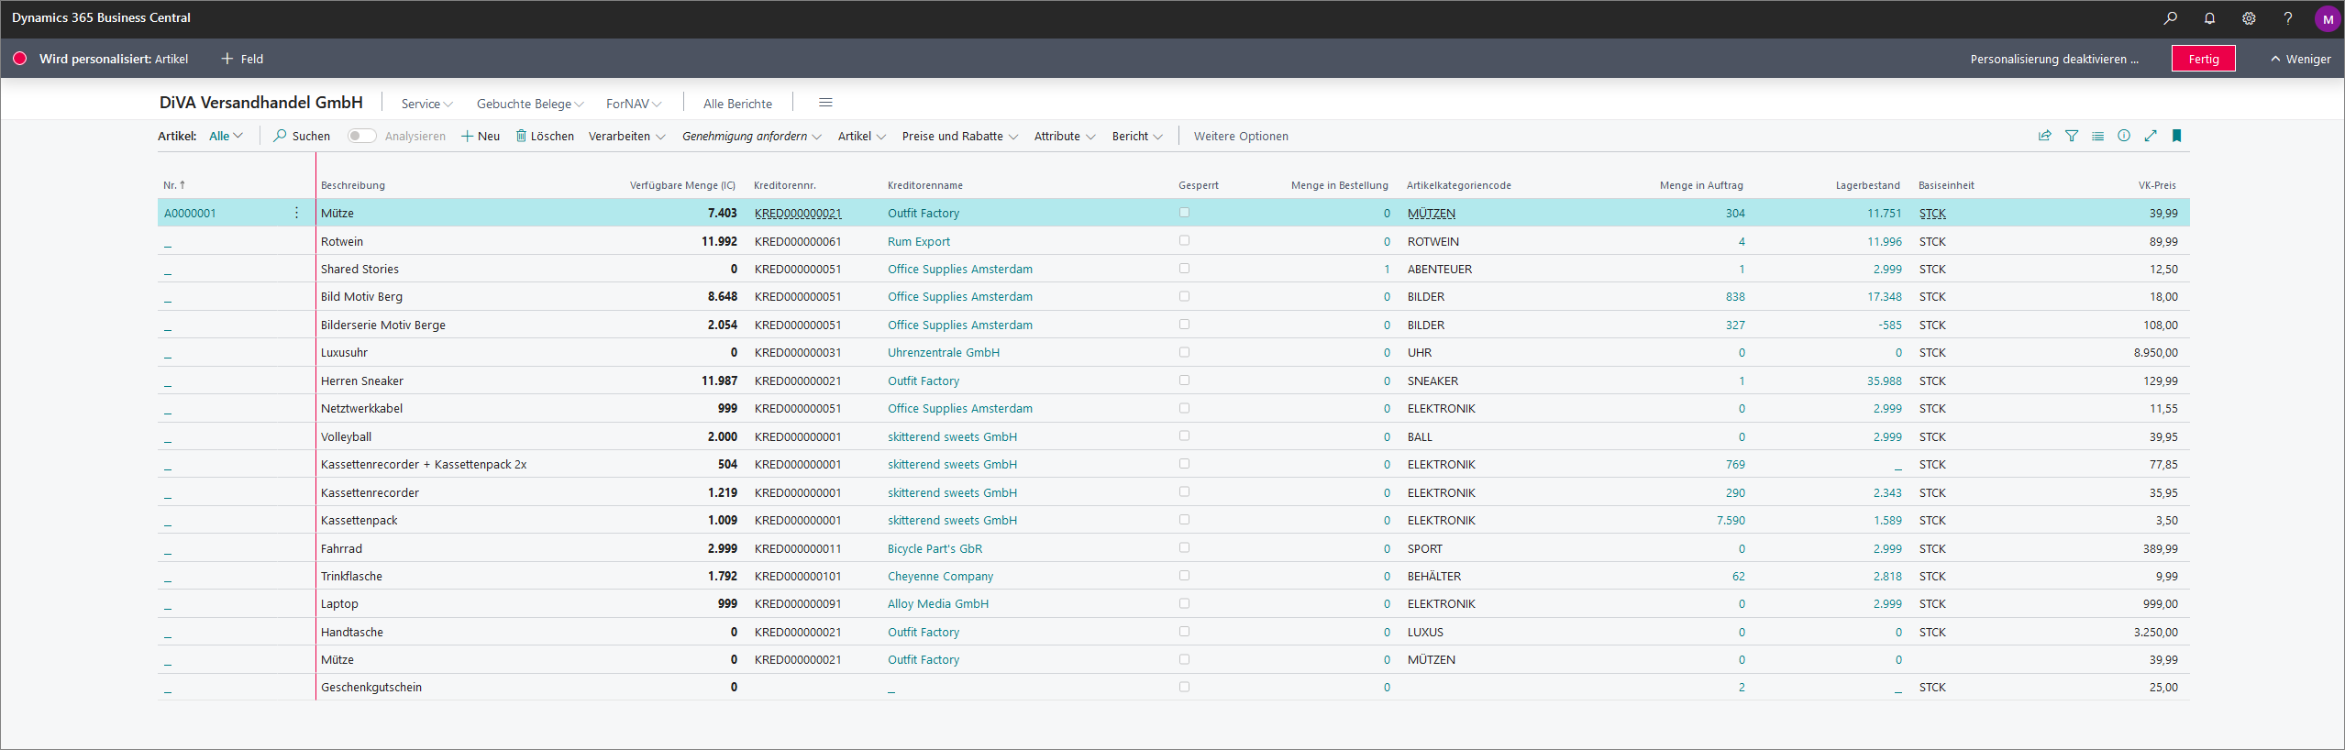Expand the Artikel action menu
The width and height of the screenshot is (2345, 750).
(x=861, y=136)
